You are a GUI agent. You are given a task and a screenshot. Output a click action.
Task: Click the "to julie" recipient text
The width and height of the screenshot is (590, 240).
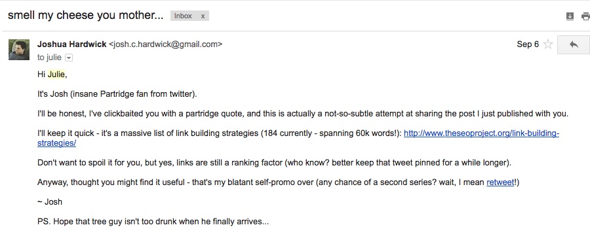[x=49, y=58]
